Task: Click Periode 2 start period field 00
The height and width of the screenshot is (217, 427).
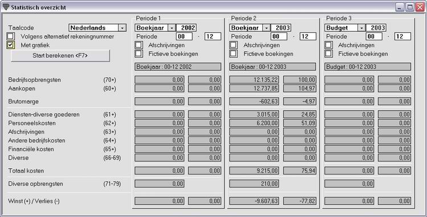Action: pos(279,36)
